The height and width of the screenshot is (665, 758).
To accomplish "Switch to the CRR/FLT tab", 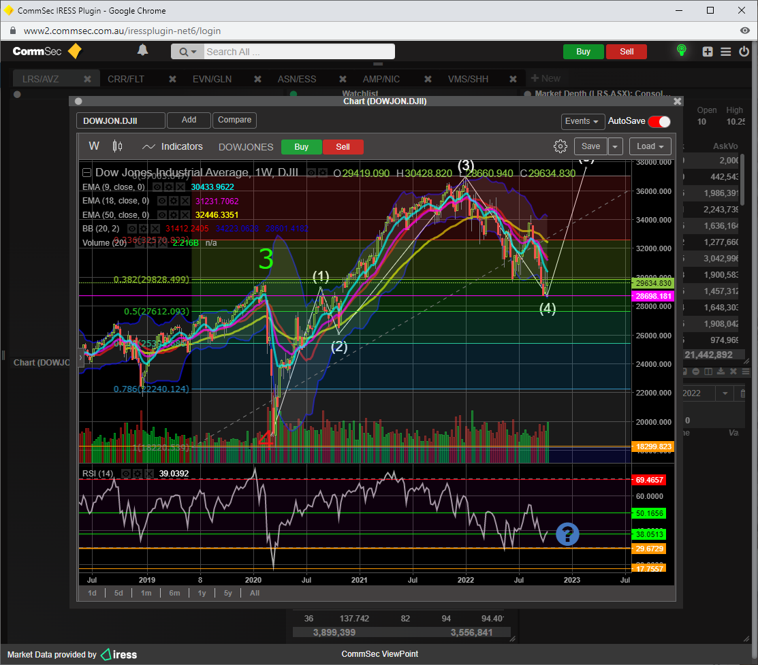I will [x=126, y=79].
